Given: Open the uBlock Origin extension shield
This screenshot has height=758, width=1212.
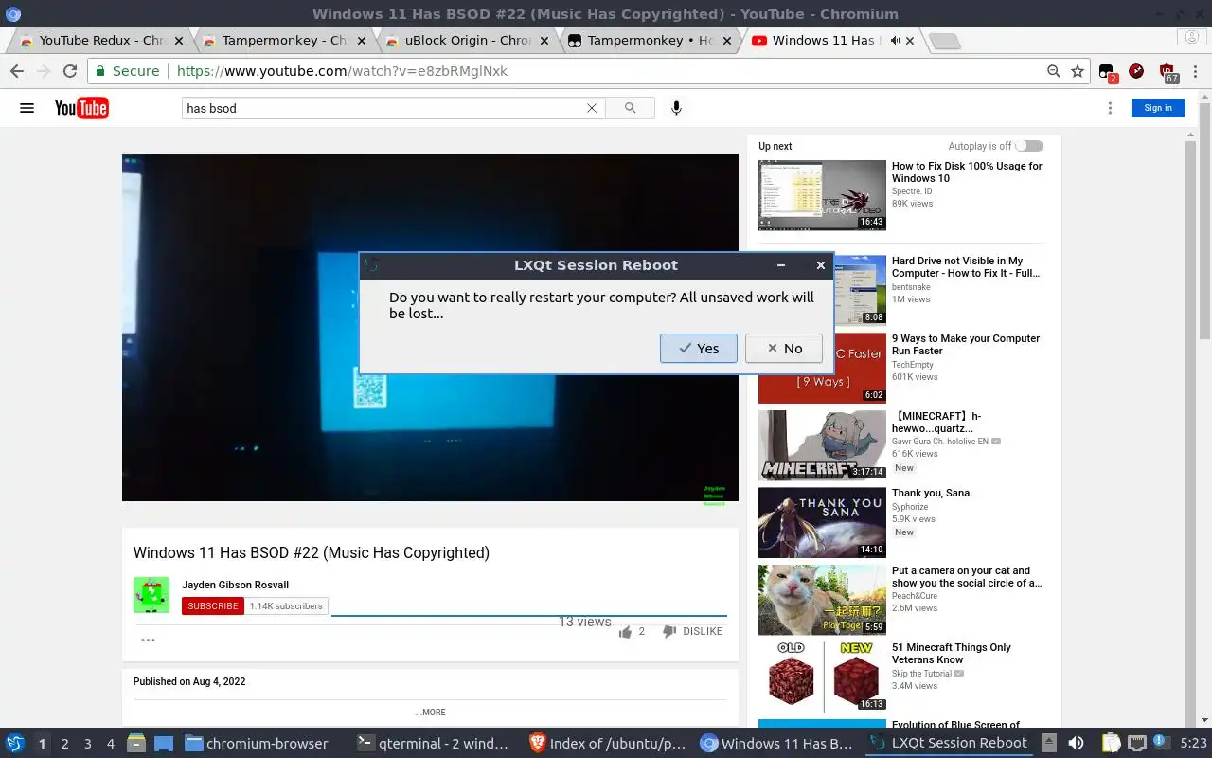Looking at the screenshot, I should click(x=1167, y=72).
